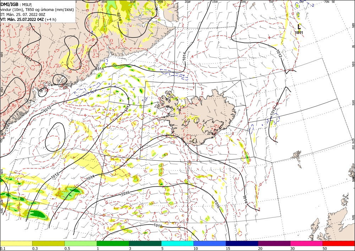Click the '1018' isobar label
The width and height of the screenshot is (355, 251).
(x=158, y=226)
